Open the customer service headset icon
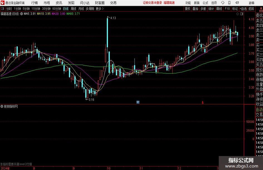 (x=223, y=3)
